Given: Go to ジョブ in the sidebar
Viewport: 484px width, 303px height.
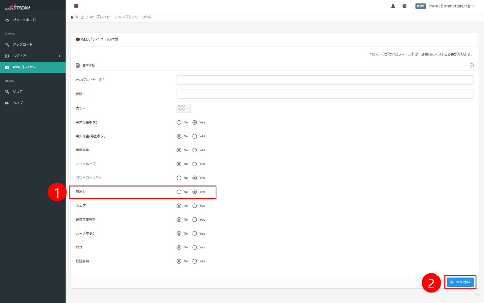Looking at the screenshot, I should pyautogui.click(x=18, y=92).
